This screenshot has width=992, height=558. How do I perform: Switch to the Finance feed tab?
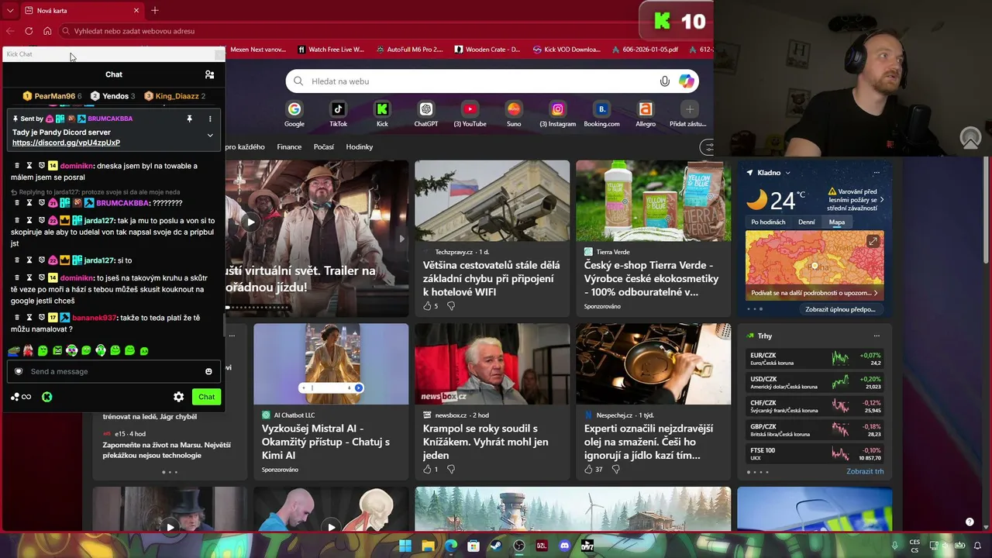[x=289, y=146]
